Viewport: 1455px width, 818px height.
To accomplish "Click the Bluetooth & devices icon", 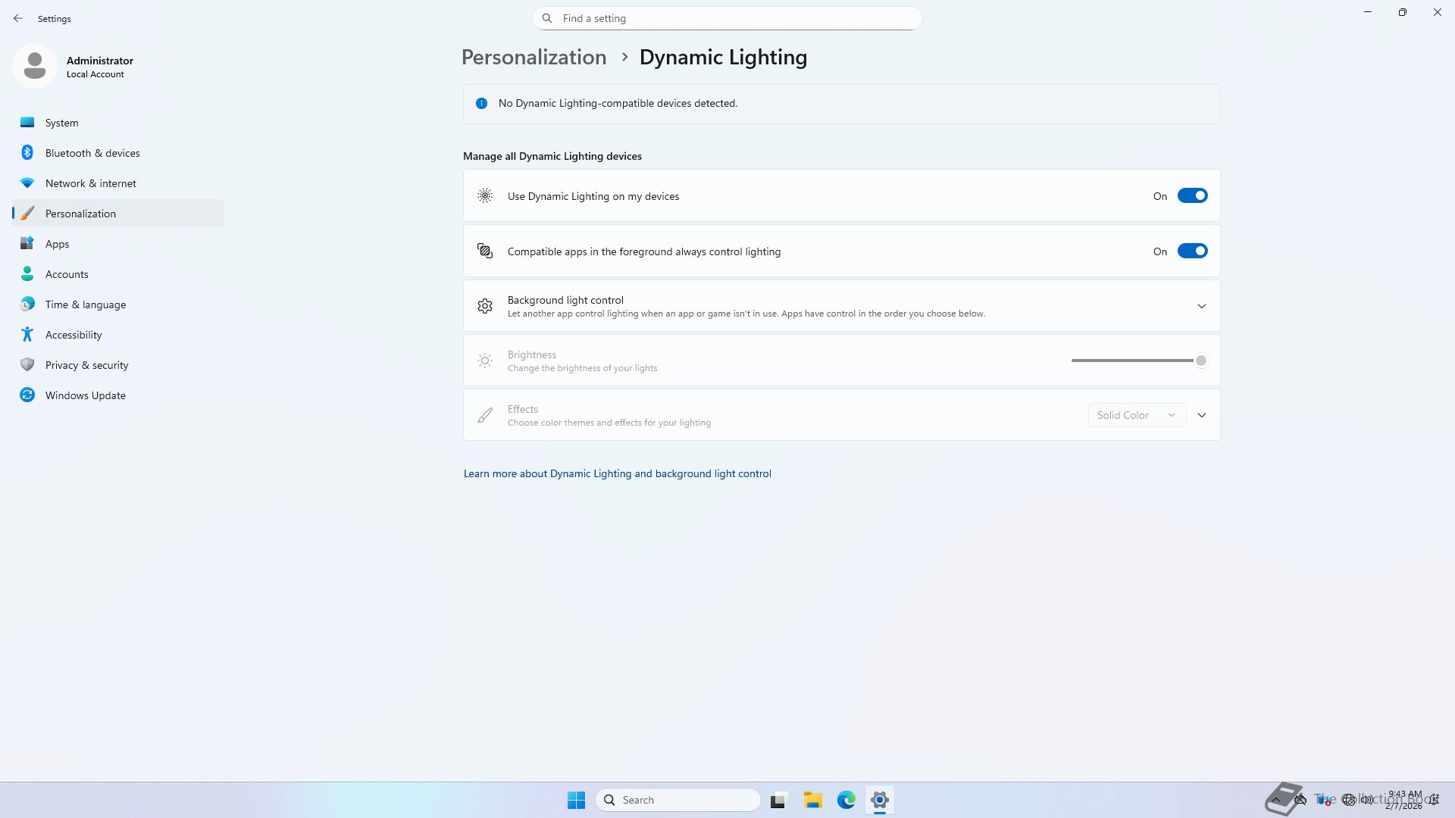I will click(x=27, y=153).
